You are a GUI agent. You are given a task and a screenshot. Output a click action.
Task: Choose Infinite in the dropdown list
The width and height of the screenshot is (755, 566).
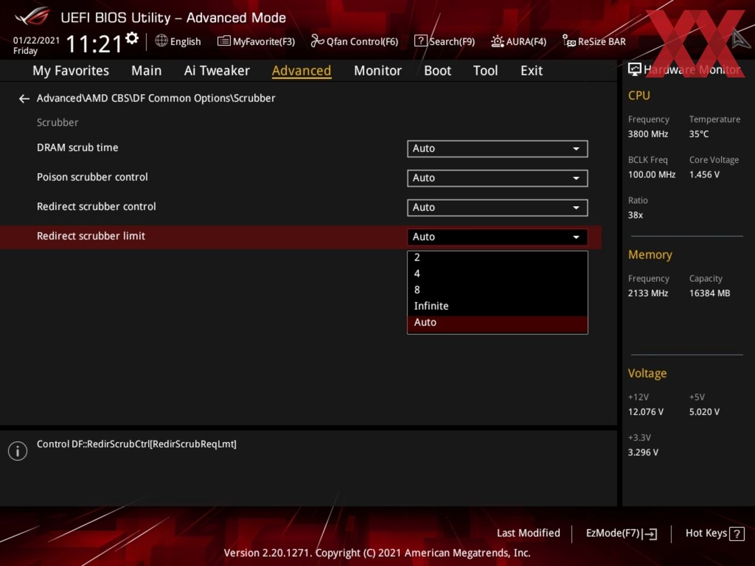coord(497,306)
